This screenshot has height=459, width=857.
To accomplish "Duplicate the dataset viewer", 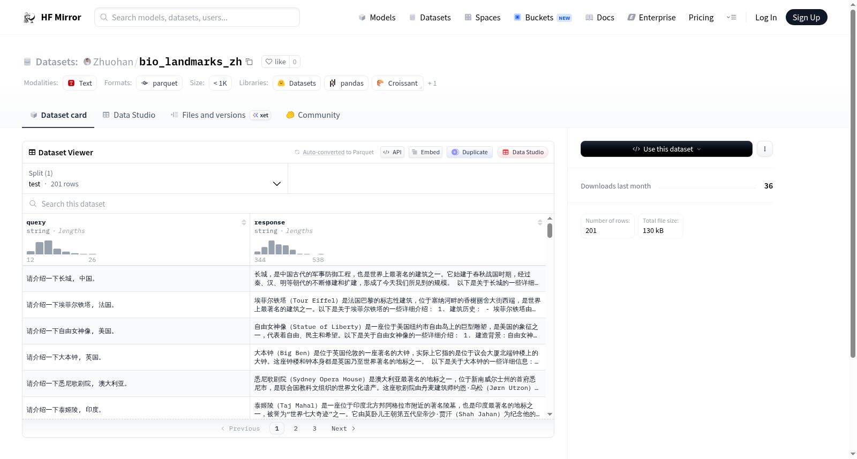I will tap(470, 152).
